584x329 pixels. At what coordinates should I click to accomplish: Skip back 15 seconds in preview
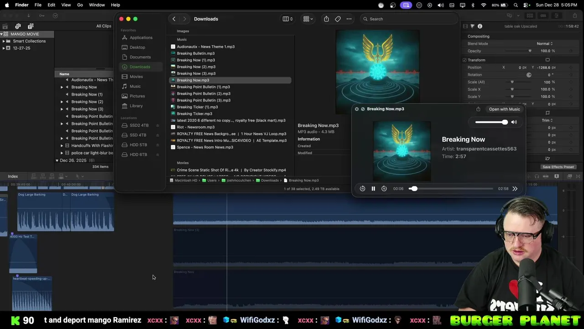point(362,189)
